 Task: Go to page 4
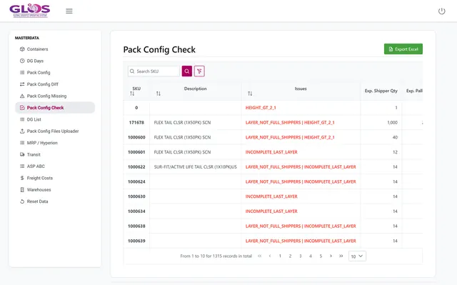tap(311, 256)
